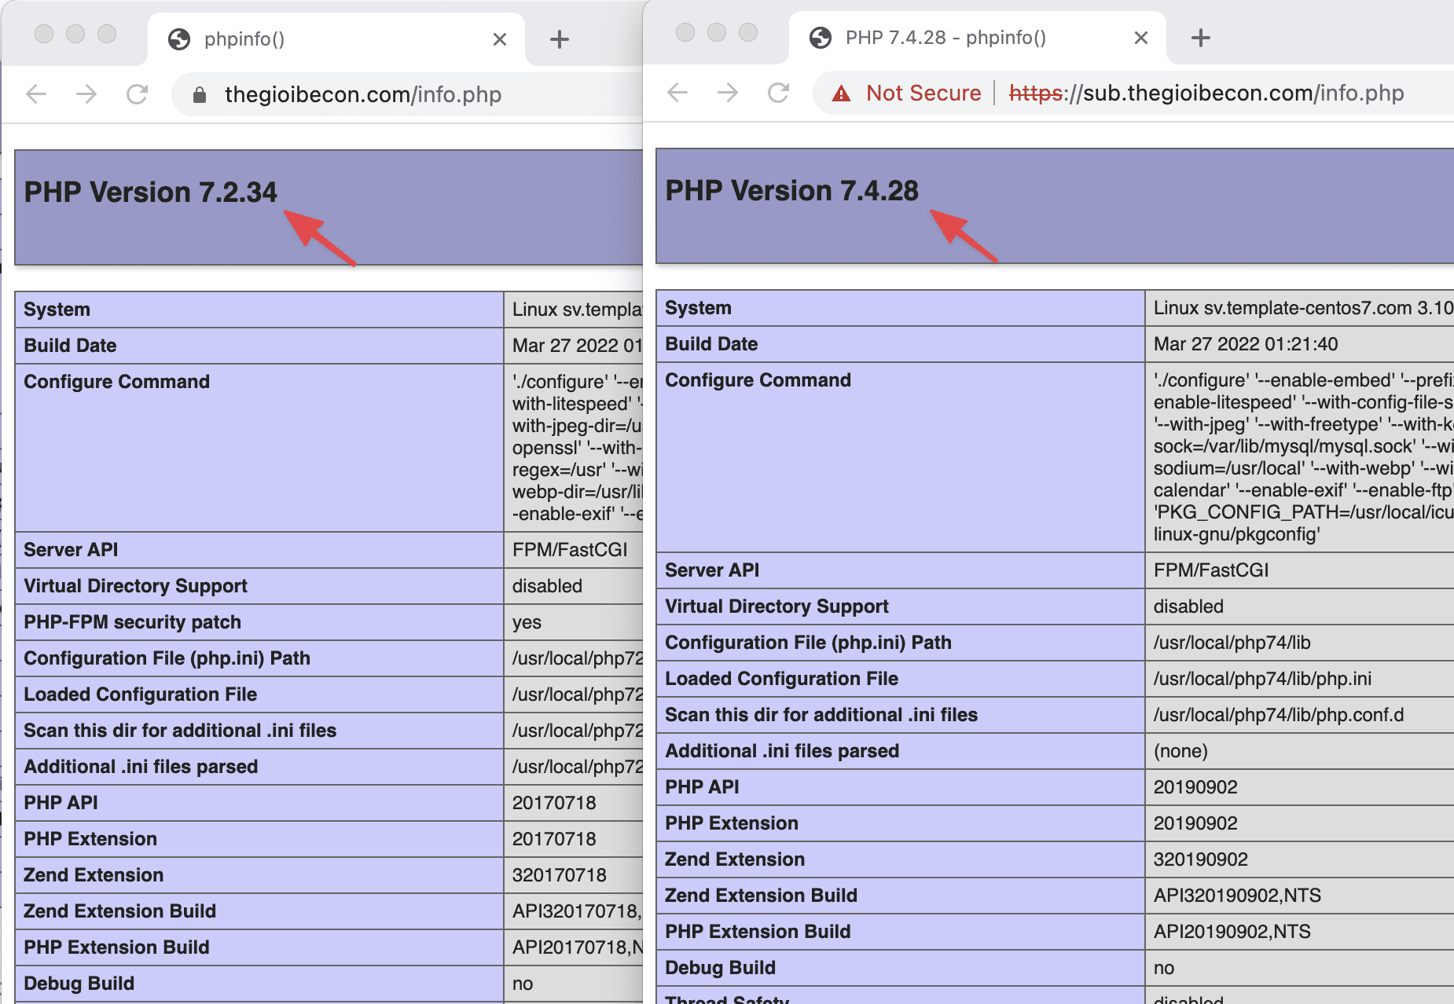Click the padlock icon for thegioibecon.com
Screen dimensions: 1454x1004
[200, 94]
